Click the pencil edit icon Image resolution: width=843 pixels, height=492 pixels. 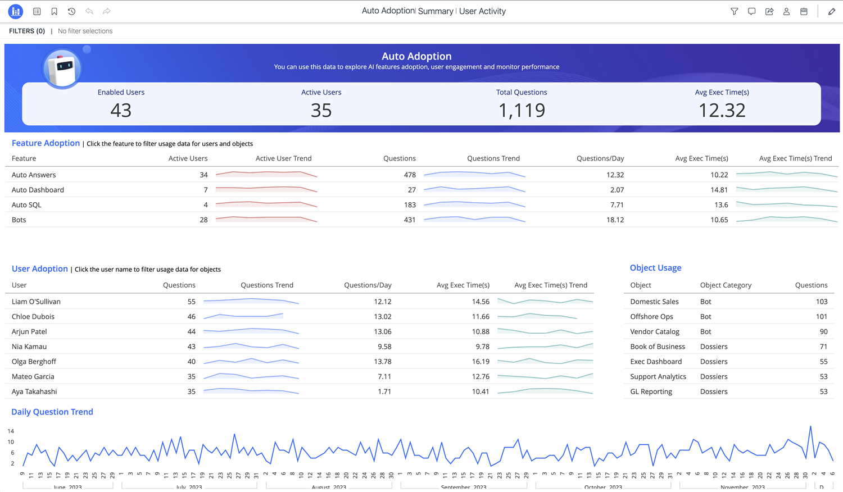coord(832,11)
